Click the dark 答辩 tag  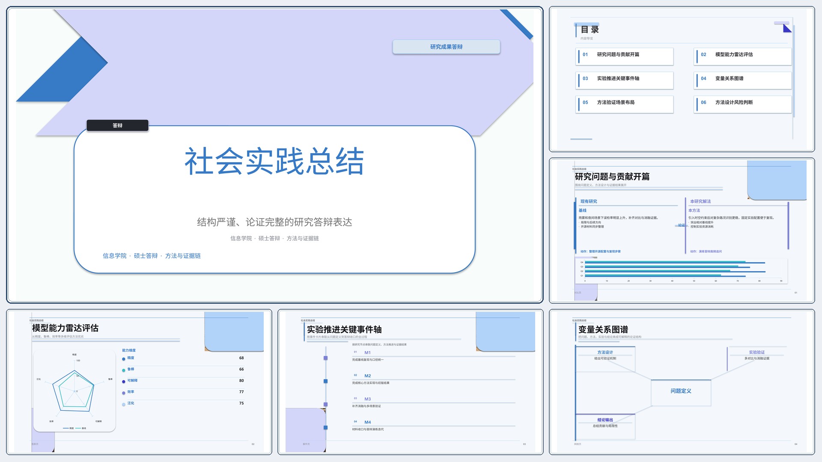117,125
